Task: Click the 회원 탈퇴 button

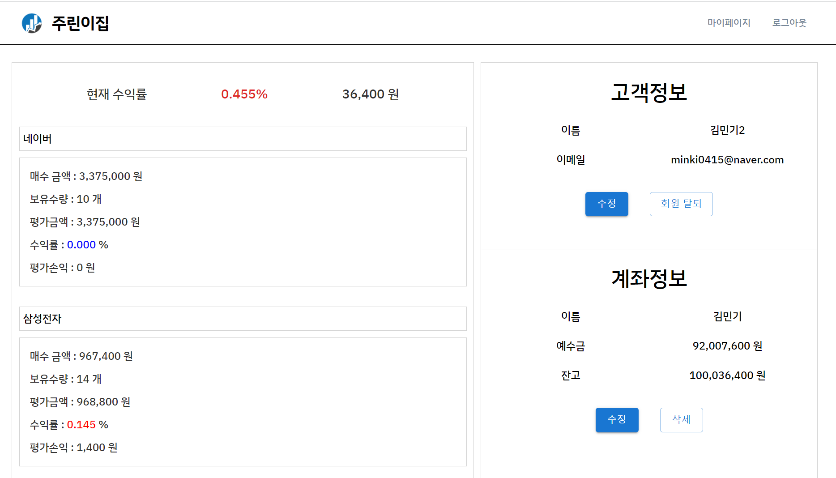Action: [x=681, y=204]
